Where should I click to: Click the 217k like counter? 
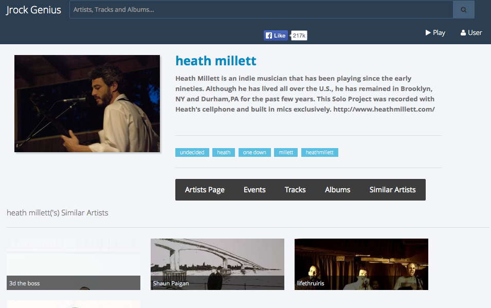(299, 35)
